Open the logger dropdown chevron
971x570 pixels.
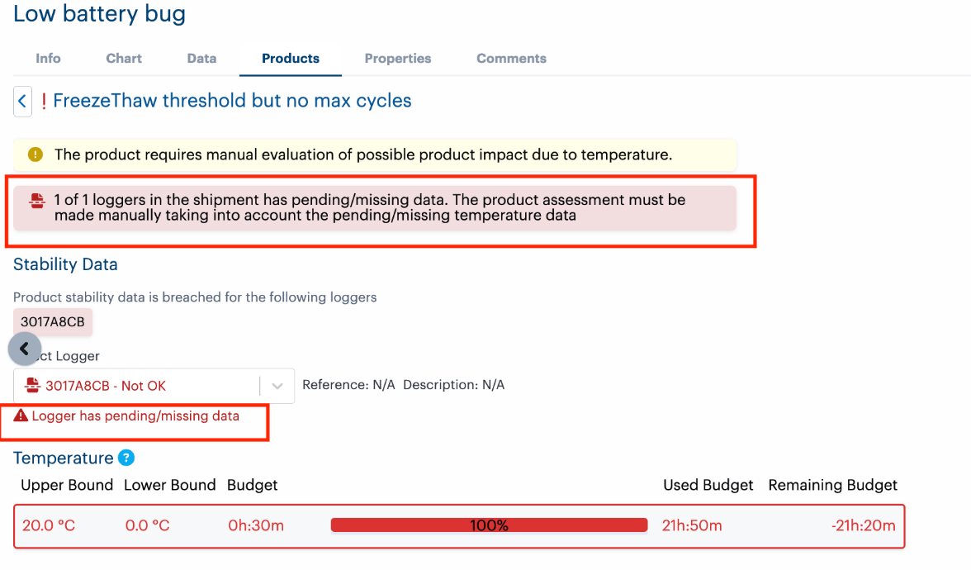coord(277,386)
